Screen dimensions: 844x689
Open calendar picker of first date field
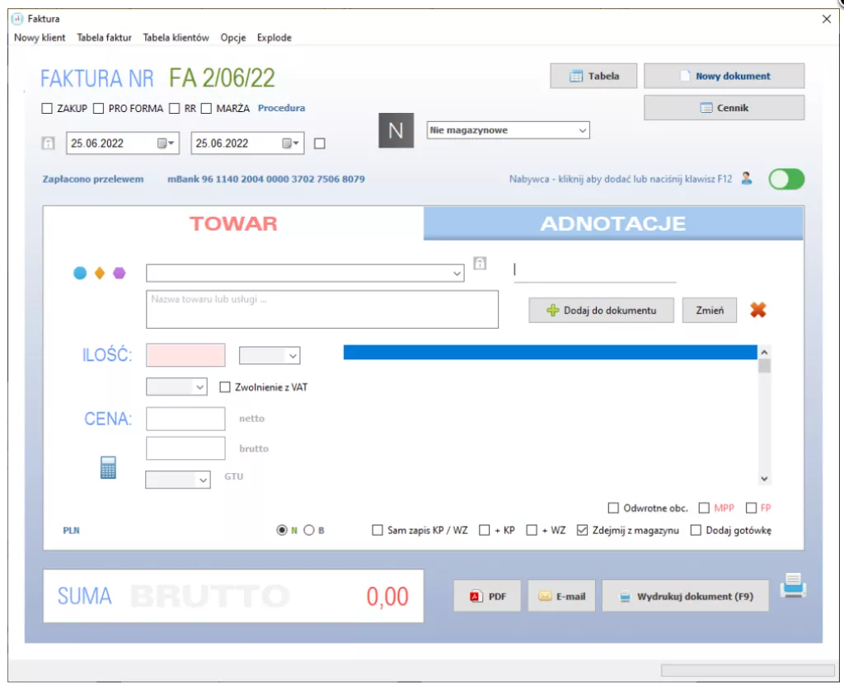tap(166, 143)
